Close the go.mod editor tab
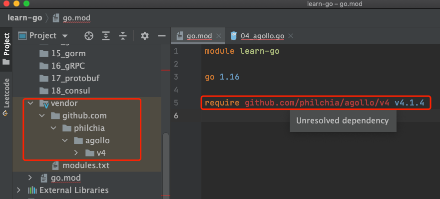This screenshot has width=440, height=199. [219, 36]
